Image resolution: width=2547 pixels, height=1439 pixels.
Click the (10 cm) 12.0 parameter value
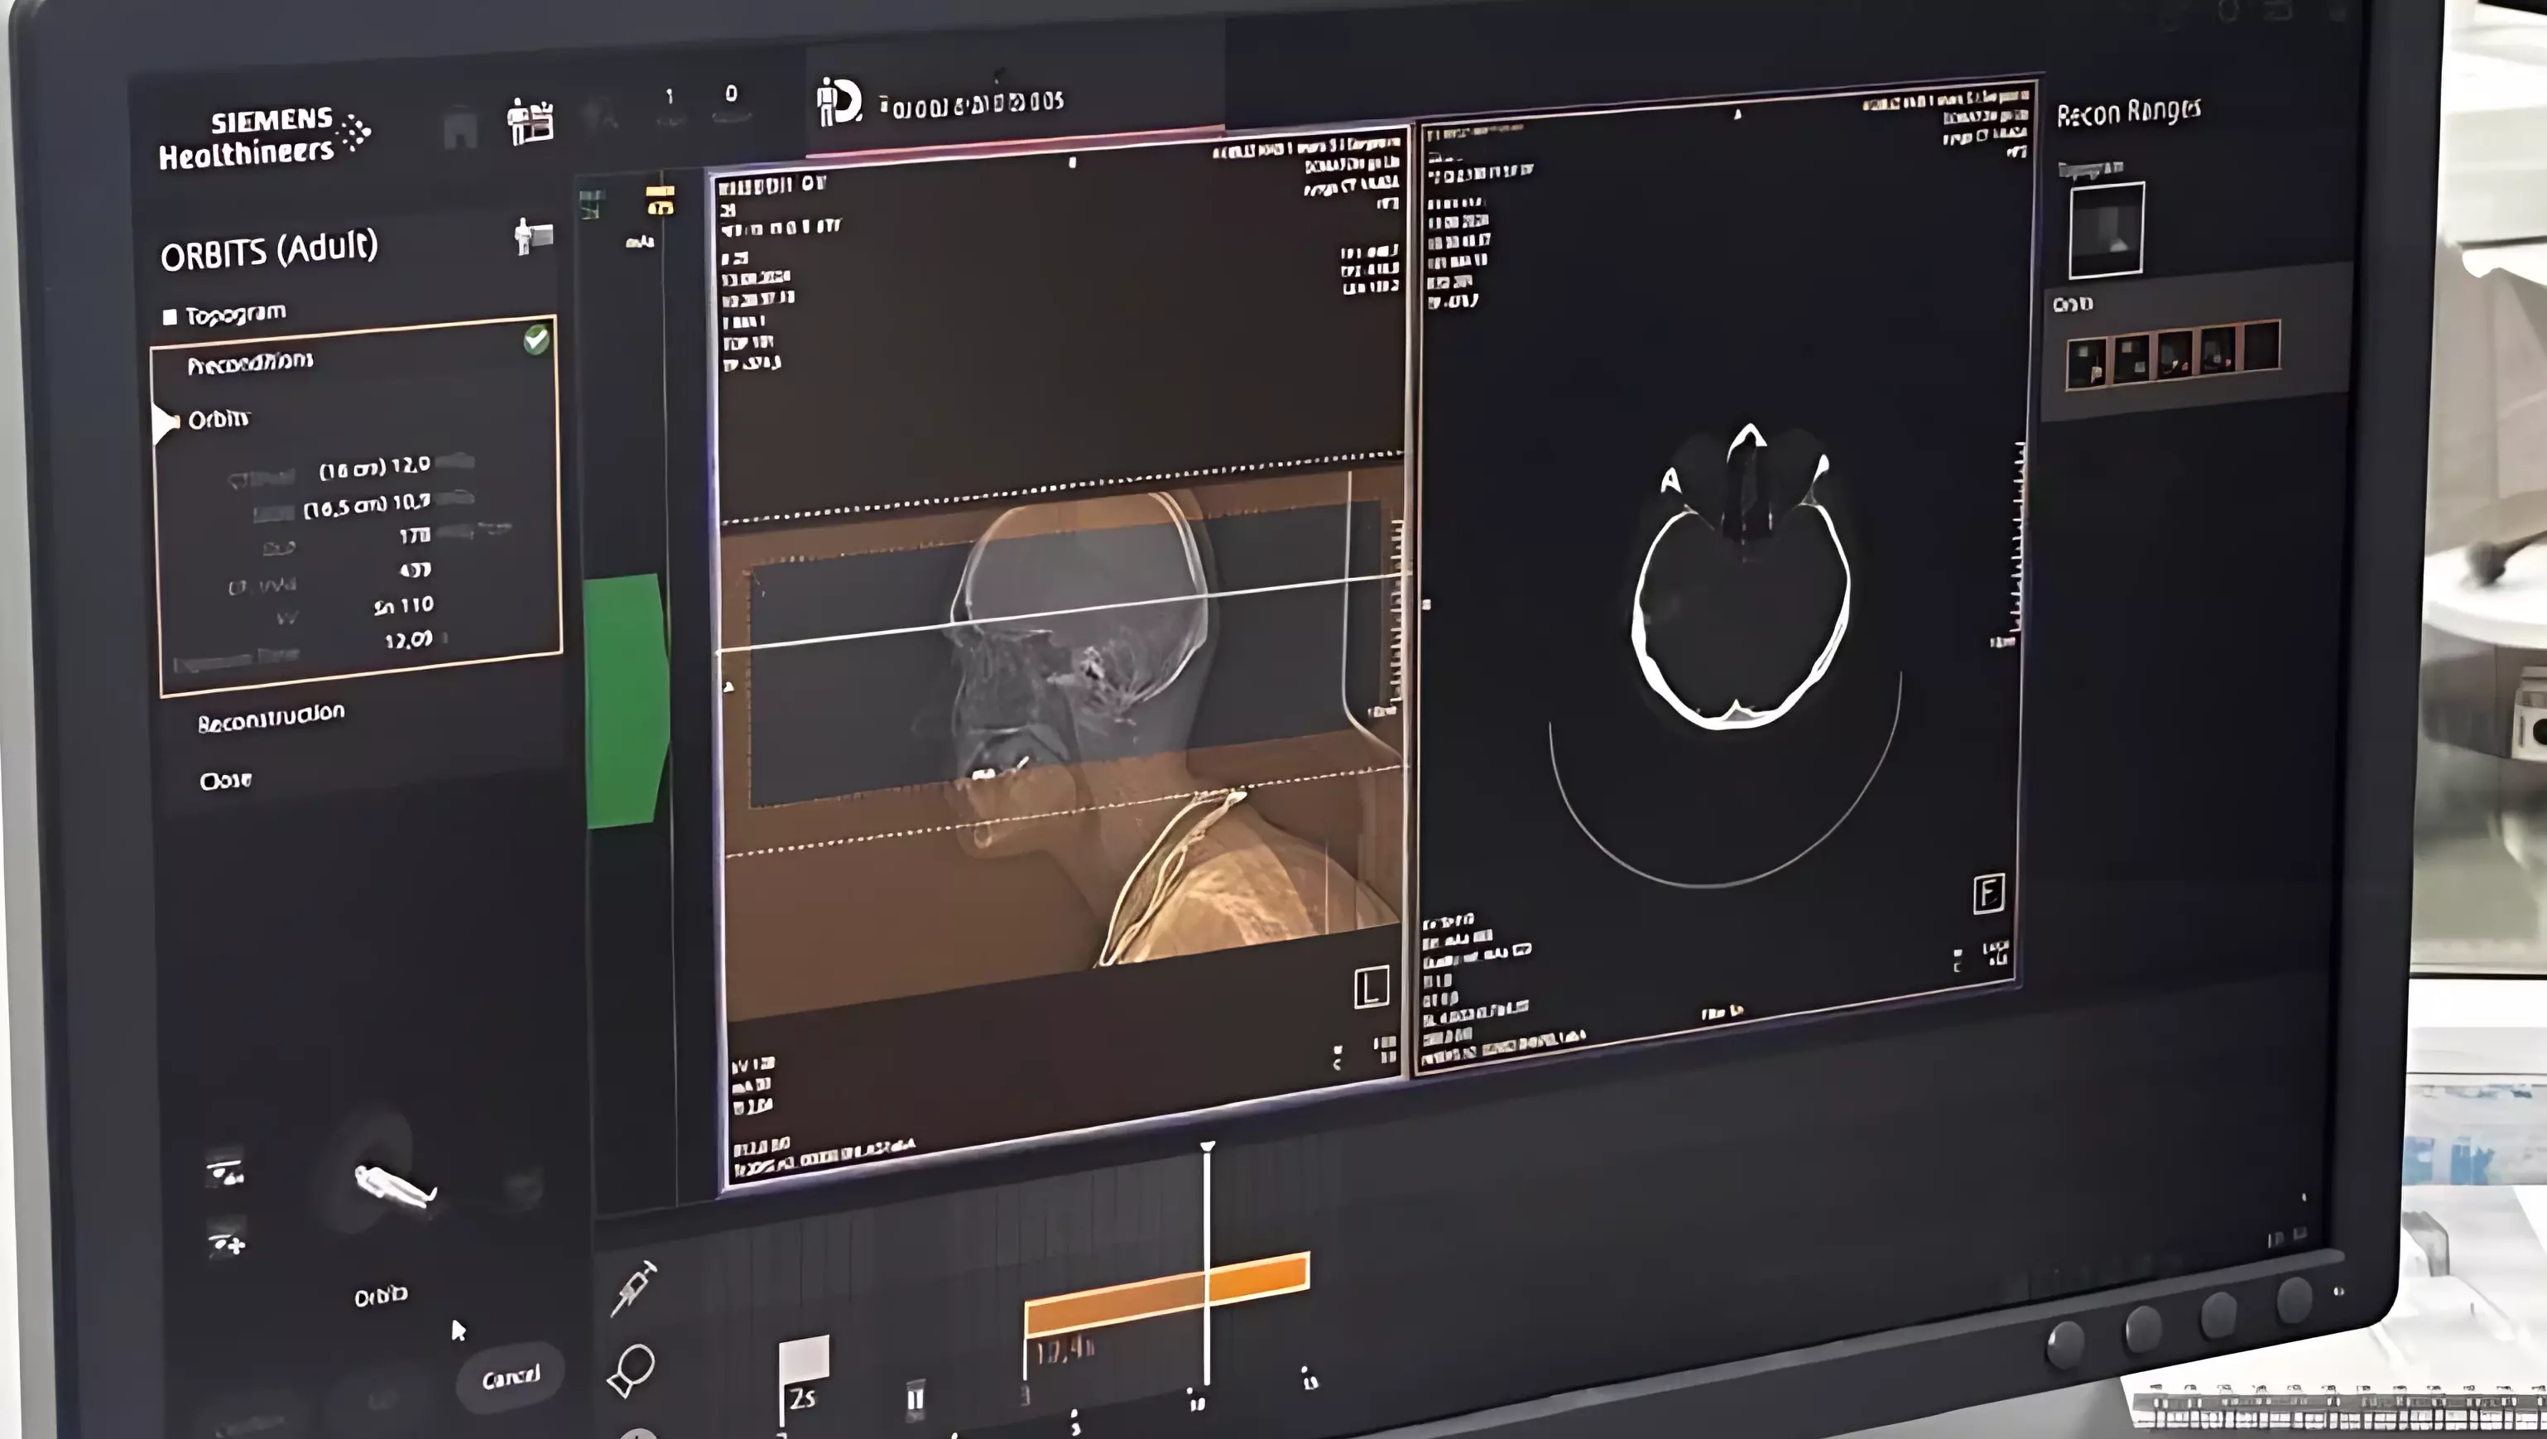(375, 467)
